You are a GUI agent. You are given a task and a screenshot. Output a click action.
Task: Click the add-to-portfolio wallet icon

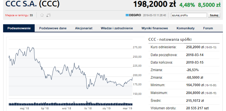48,15
